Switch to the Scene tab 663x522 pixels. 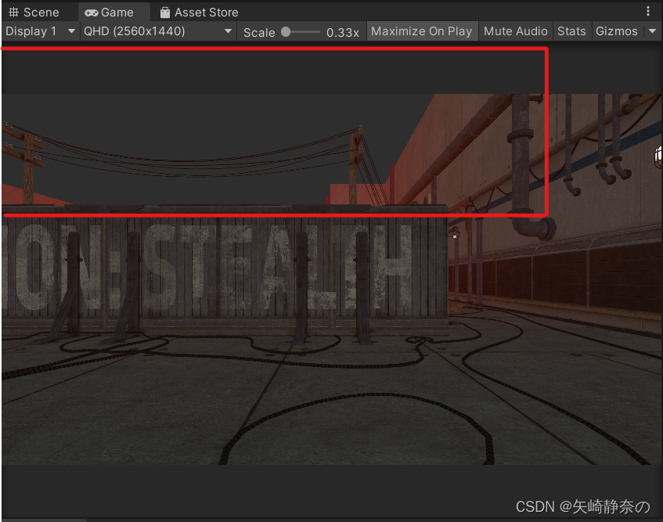pos(34,13)
